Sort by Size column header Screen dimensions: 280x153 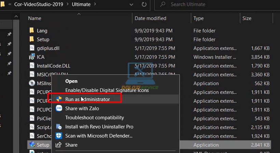tap(247, 18)
